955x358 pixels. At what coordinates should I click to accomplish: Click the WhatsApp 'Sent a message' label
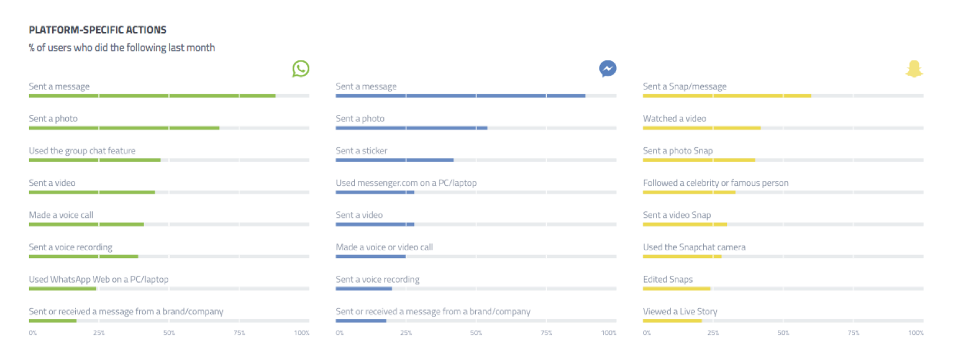[59, 86]
